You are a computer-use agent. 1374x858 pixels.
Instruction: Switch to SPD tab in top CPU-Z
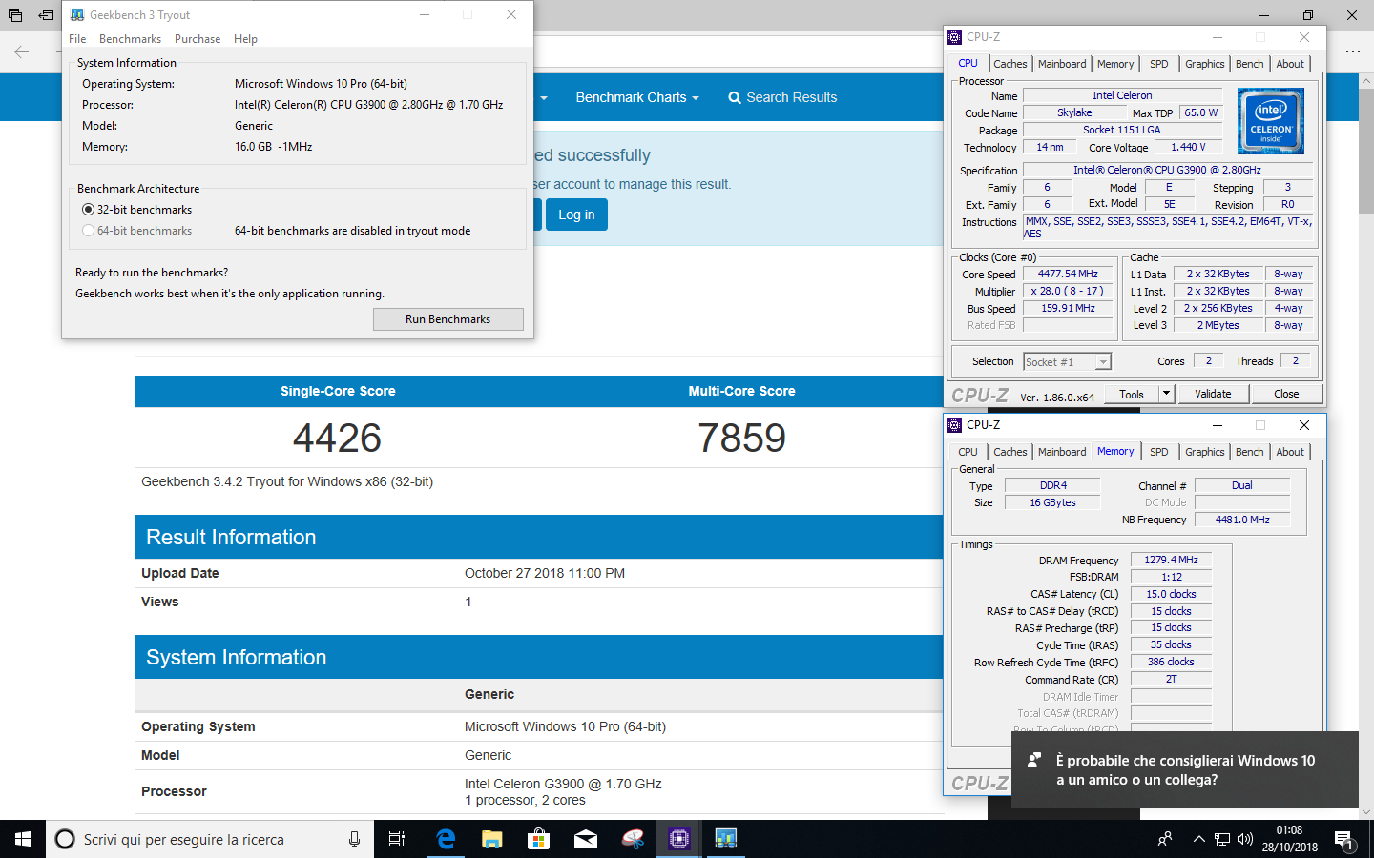(x=1159, y=64)
